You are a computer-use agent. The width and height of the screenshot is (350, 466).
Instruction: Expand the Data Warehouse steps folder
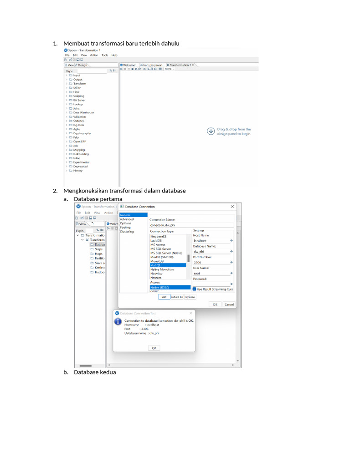[67, 113]
